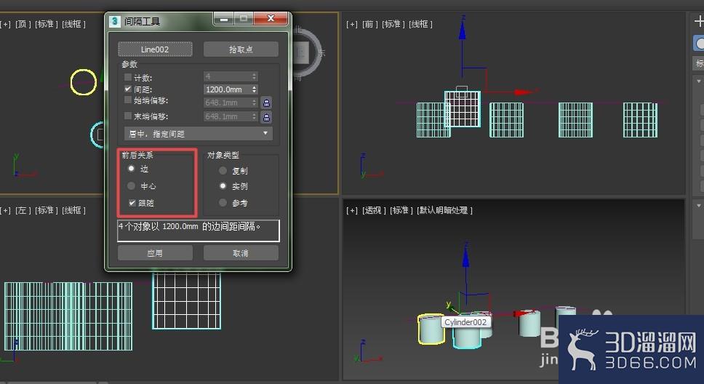Open the Create tab plus icon
Image resolution: width=704 pixels, height=384 pixels.
[699, 20]
